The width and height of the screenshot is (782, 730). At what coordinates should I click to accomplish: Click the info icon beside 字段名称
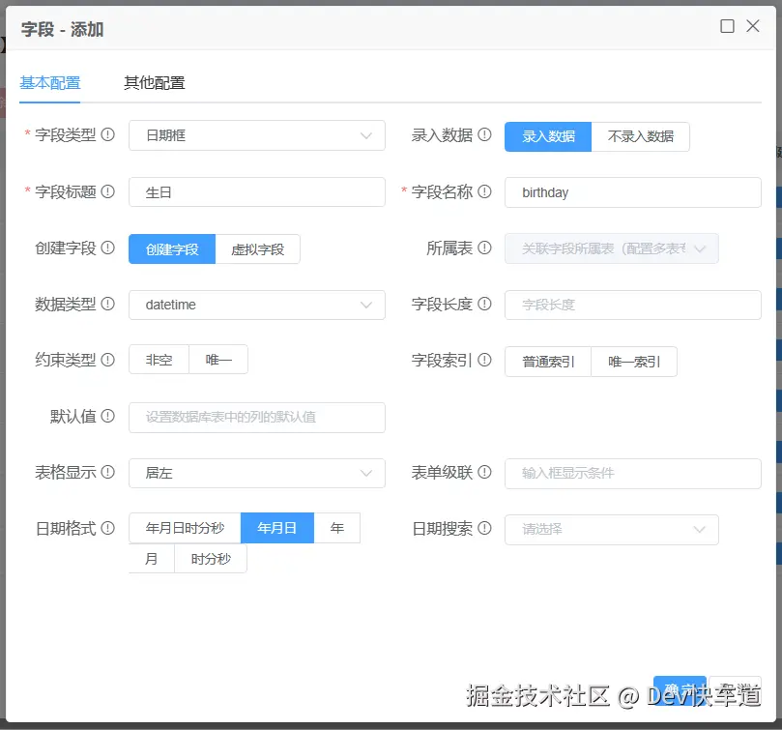pyautogui.click(x=484, y=191)
